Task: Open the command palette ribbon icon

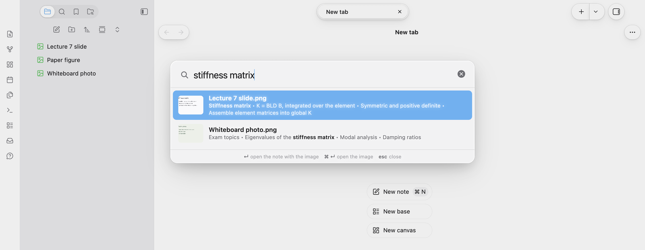Action: 10,110
